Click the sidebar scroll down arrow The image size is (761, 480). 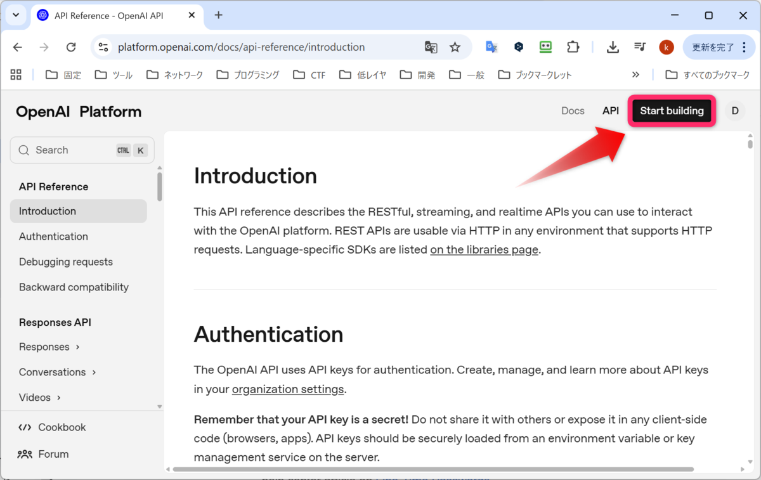point(159,407)
